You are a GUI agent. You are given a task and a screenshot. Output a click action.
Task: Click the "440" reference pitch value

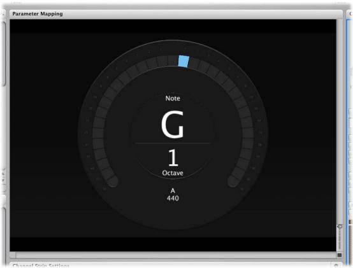173,198
